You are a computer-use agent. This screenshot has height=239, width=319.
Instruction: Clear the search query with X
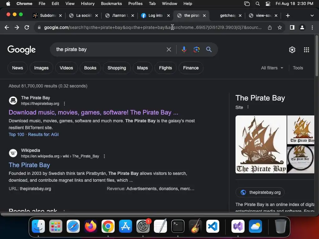pyautogui.click(x=169, y=49)
